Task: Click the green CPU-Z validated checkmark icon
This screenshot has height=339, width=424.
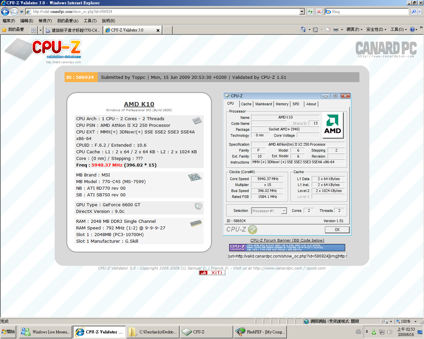Action: 252,229
